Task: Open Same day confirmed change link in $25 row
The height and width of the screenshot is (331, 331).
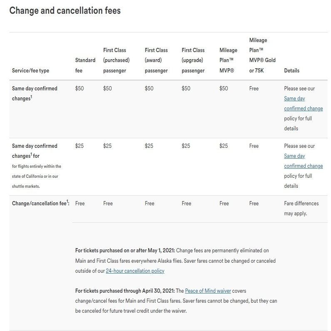Action: pos(303,161)
